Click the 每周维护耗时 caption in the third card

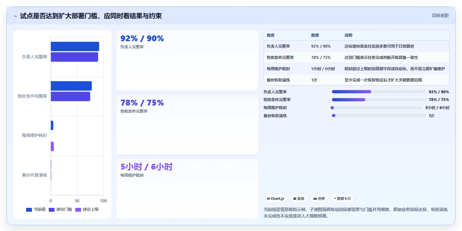pos(132,175)
